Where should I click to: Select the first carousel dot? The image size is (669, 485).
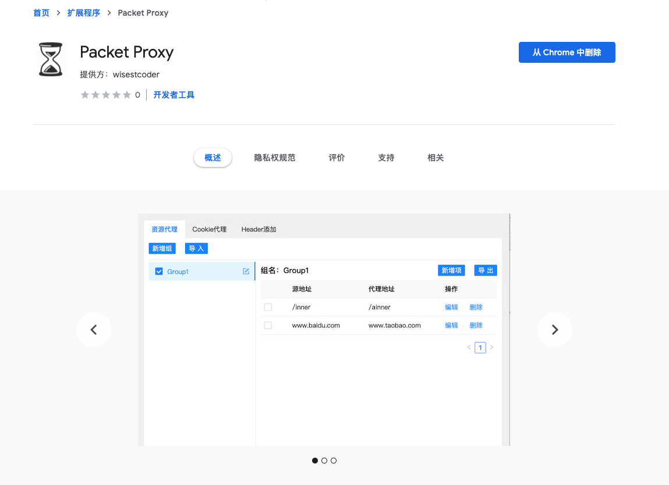[315, 460]
